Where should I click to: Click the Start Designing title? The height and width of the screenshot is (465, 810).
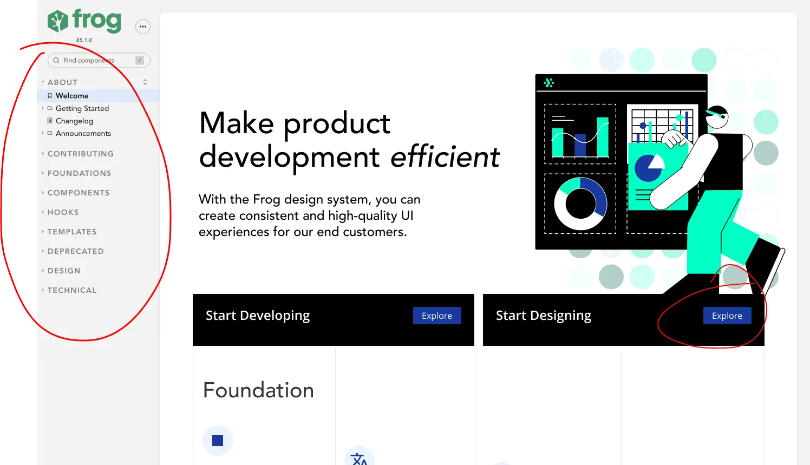tap(544, 316)
